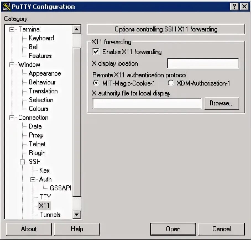Screen dimensions: 251x240
Task: Close the PuTTY Configuration dialog
Action: pos(244,7)
